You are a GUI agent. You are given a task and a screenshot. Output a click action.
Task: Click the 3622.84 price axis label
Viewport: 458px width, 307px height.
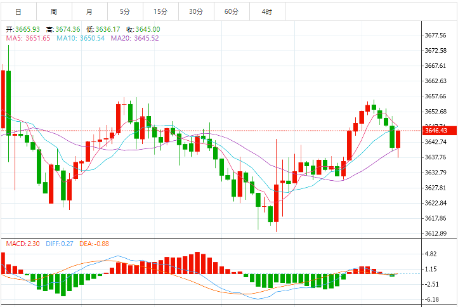[x=436, y=203]
